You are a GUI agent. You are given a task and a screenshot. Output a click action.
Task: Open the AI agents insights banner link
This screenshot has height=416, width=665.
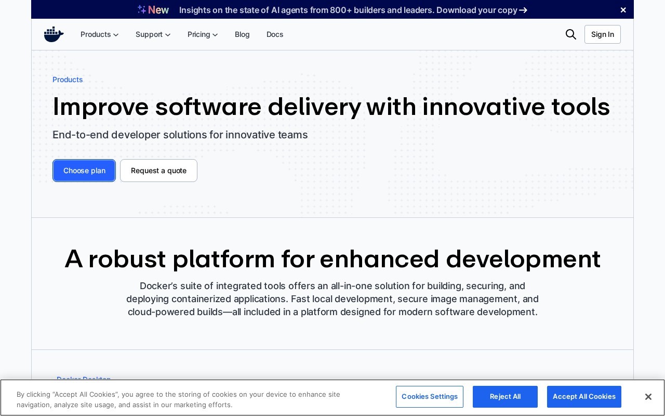[348, 10]
